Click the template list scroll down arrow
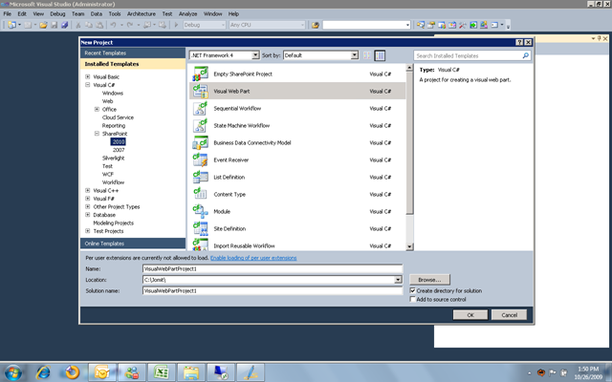This screenshot has width=612, height=382. (409, 246)
